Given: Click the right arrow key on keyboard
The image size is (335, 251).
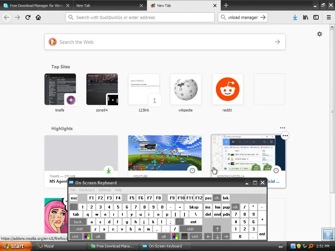Looking at the screenshot, I should tap(226, 237).
